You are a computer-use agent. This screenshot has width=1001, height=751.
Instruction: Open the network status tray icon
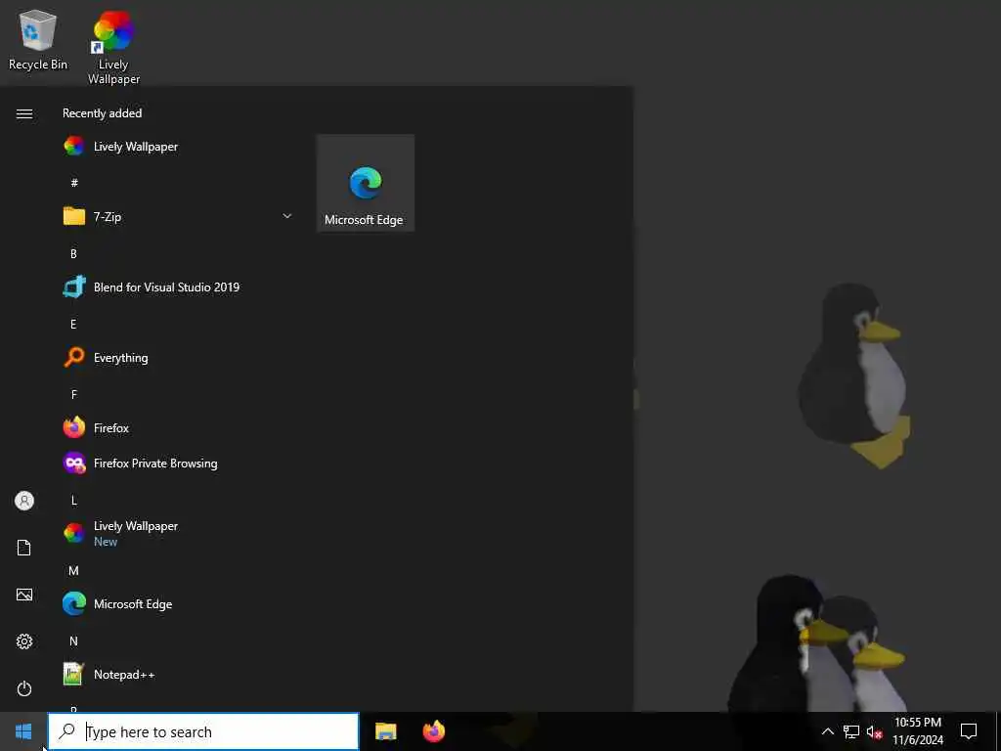click(x=851, y=731)
